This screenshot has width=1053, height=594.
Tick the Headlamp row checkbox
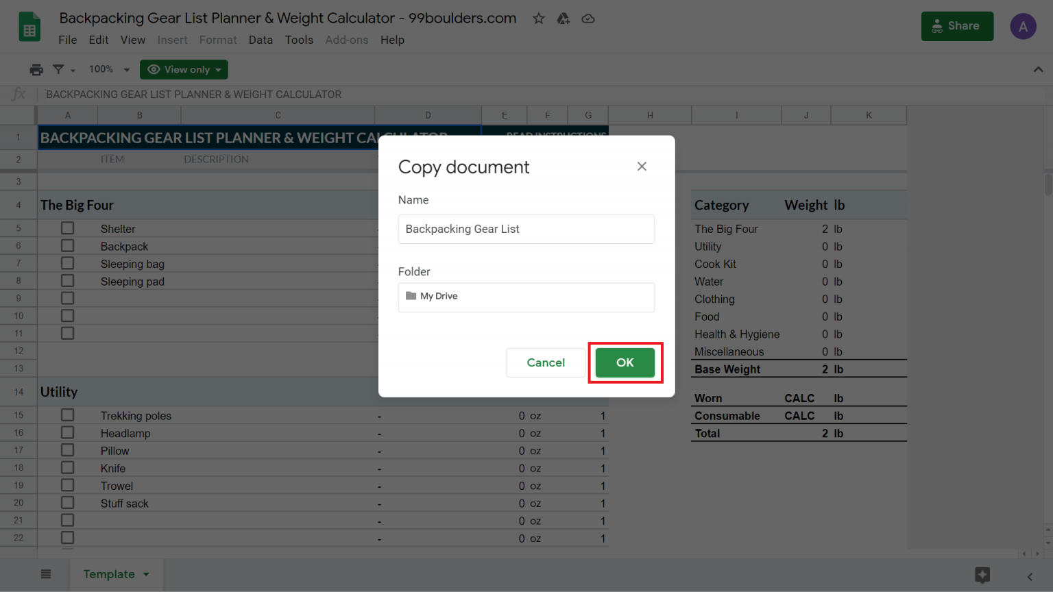pos(67,433)
